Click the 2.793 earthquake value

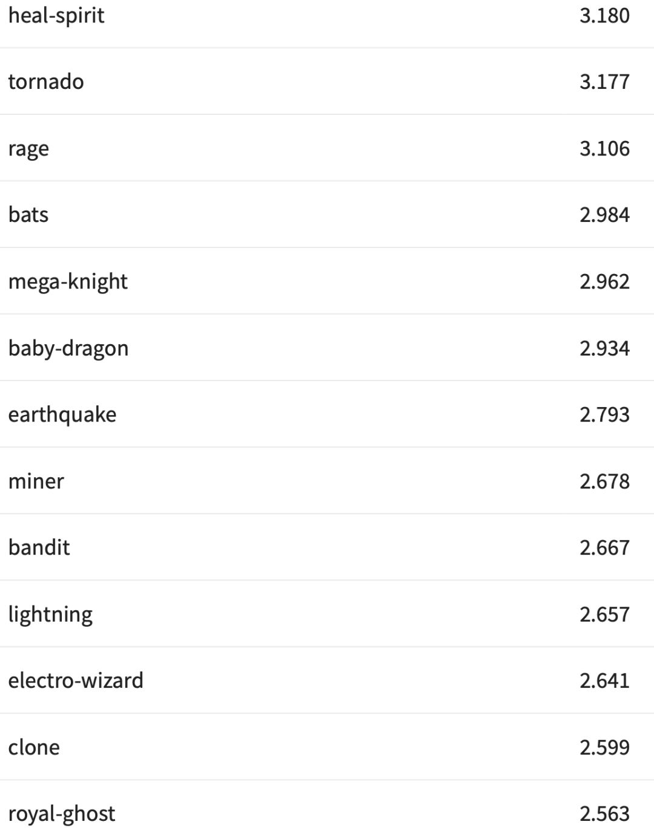click(x=604, y=415)
